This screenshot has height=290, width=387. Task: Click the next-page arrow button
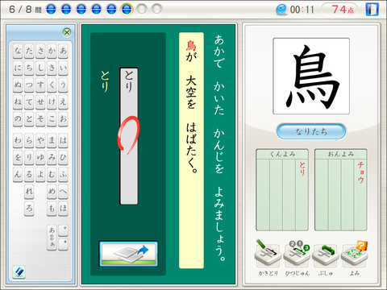coord(128,254)
